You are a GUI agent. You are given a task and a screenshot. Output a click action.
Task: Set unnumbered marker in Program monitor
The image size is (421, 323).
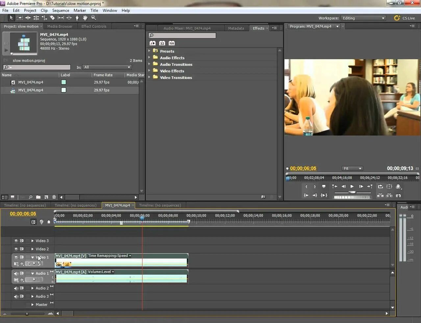click(324, 186)
